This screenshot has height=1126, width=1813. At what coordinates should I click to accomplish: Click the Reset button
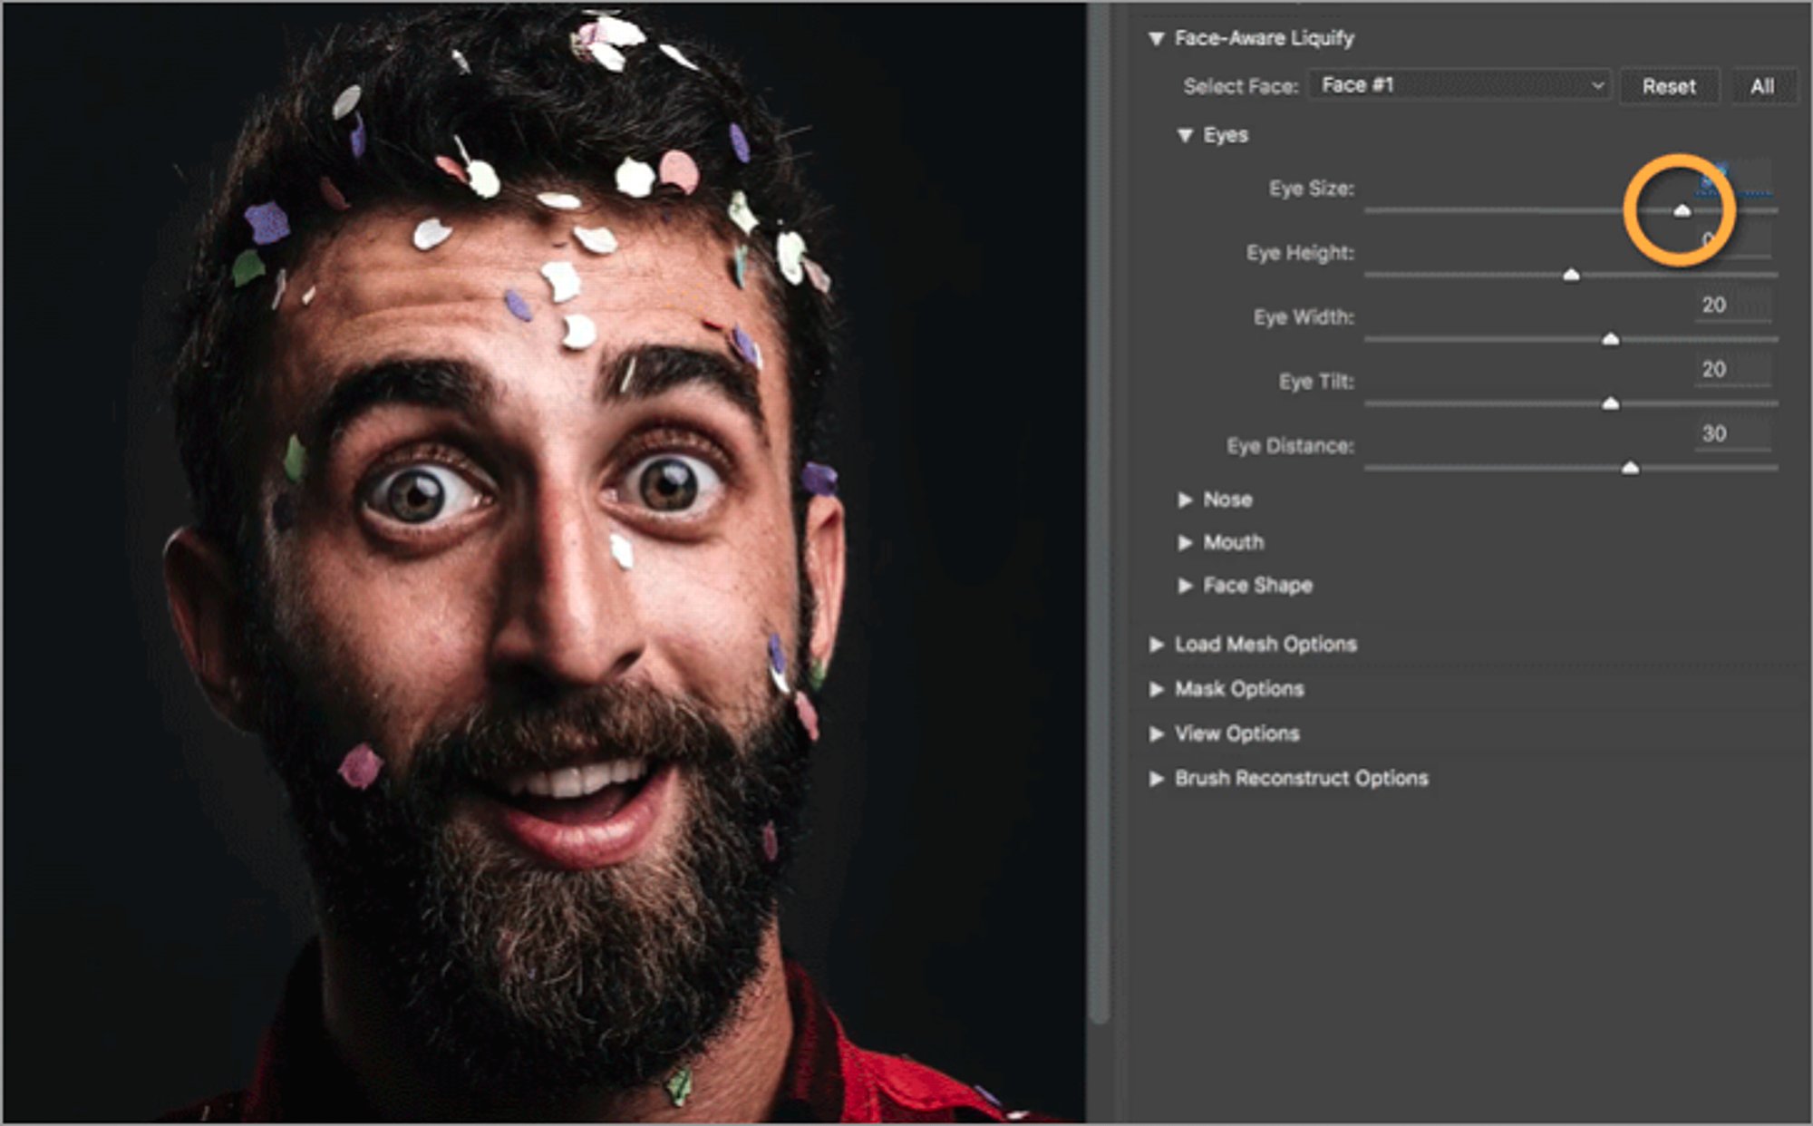click(1669, 86)
